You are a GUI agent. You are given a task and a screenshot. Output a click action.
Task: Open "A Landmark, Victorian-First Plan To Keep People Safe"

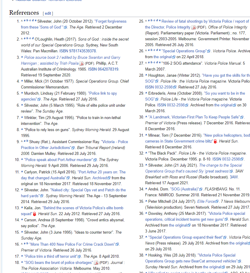(x=194, y=117)
